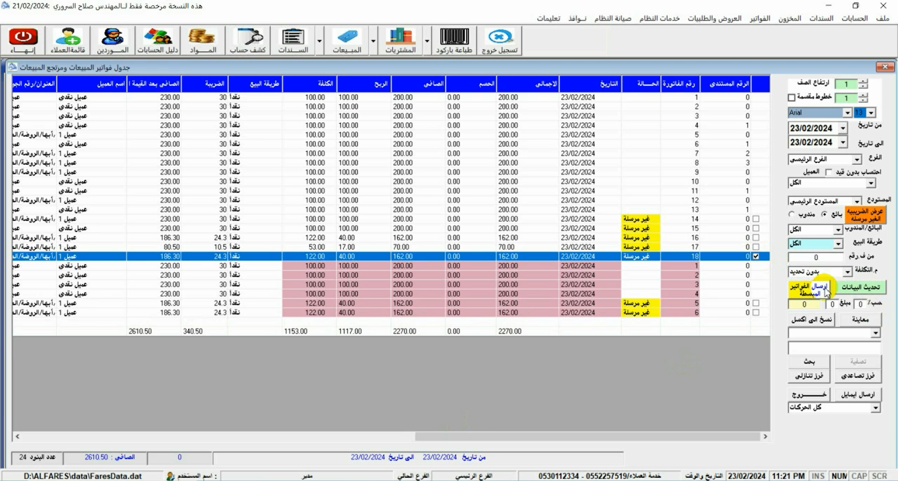This screenshot has height=481, width=898.
Task: Click the user icon in status bar
Action: pos(170,476)
